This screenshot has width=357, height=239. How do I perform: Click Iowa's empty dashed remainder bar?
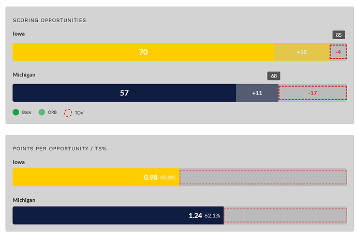click(263, 177)
